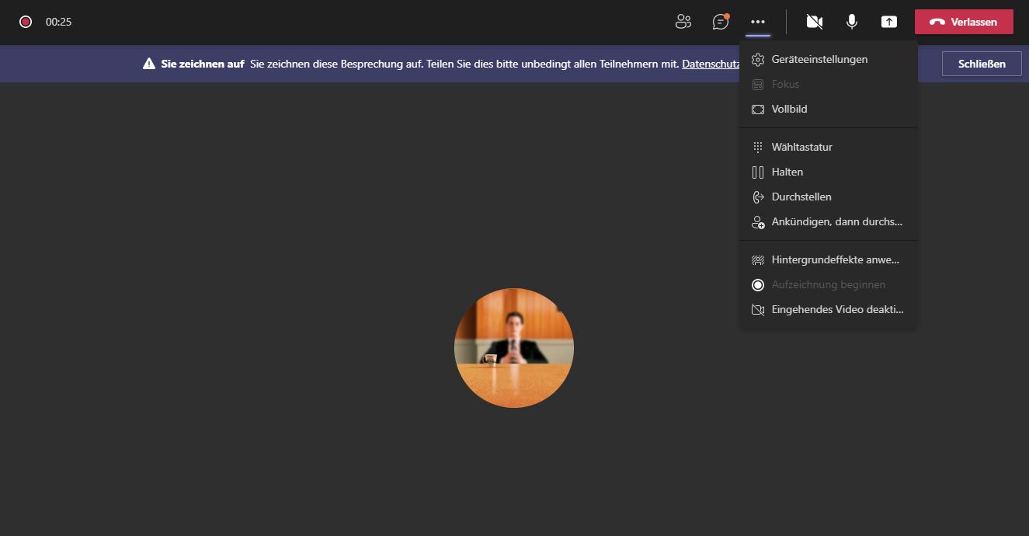Apply Hintergrundeffekte from the menu

point(829,259)
